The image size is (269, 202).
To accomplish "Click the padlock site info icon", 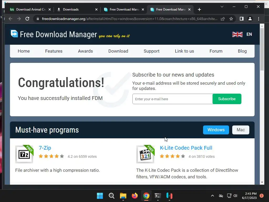I will (38, 19).
